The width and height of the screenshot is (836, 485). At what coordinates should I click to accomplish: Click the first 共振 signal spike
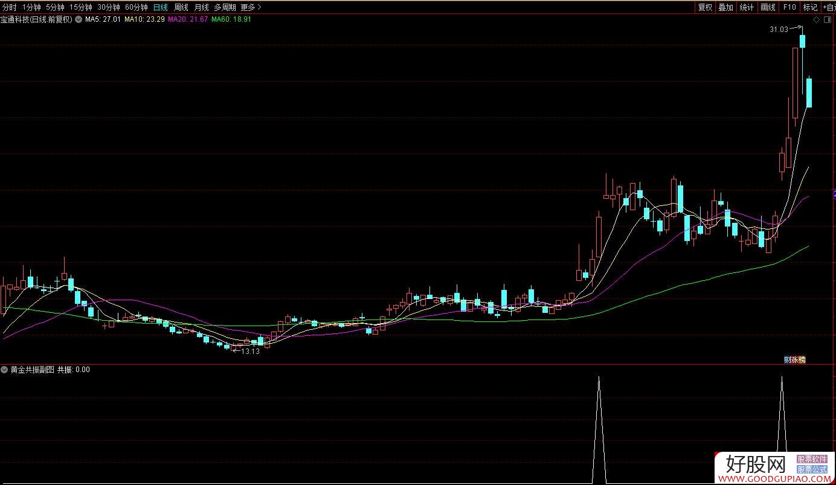[x=599, y=429]
